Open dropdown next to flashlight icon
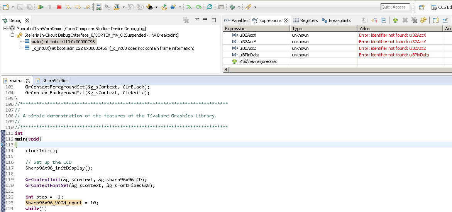The image size is (452, 212). [255, 7]
